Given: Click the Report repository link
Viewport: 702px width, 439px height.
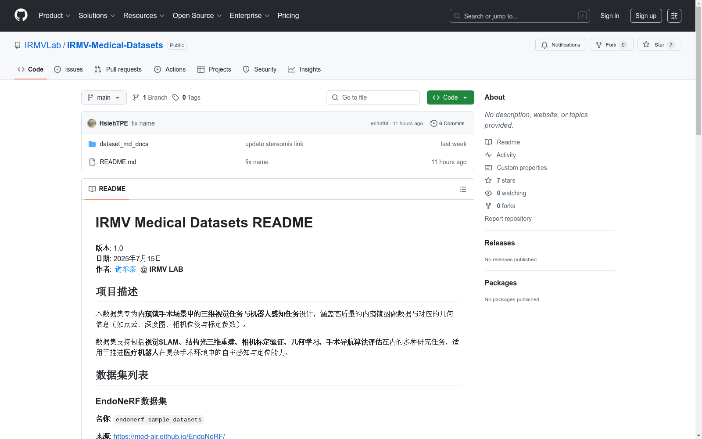Looking at the screenshot, I should click(x=508, y=219).
